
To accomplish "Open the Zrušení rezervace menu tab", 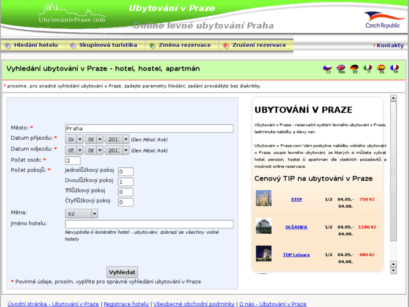I will [256, 45].
